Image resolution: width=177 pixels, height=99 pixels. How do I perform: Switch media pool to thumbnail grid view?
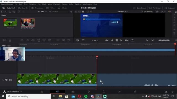(x=42, y=12)
